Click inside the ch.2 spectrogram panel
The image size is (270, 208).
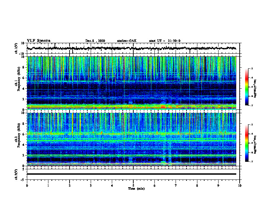[131, 139]
